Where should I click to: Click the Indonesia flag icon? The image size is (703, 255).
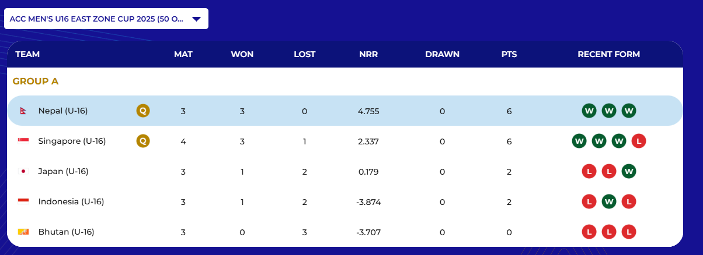(23, 201)
